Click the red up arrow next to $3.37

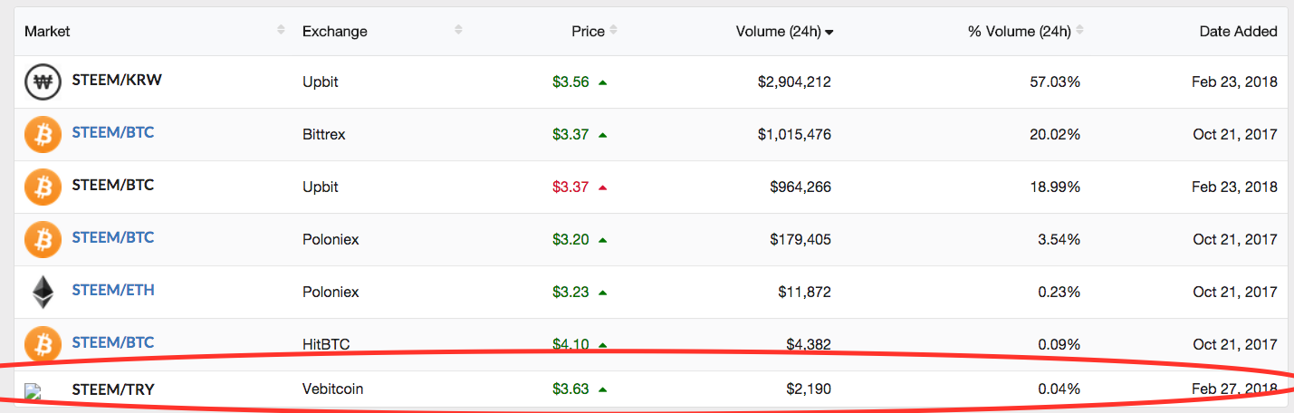tap(603, 187)
